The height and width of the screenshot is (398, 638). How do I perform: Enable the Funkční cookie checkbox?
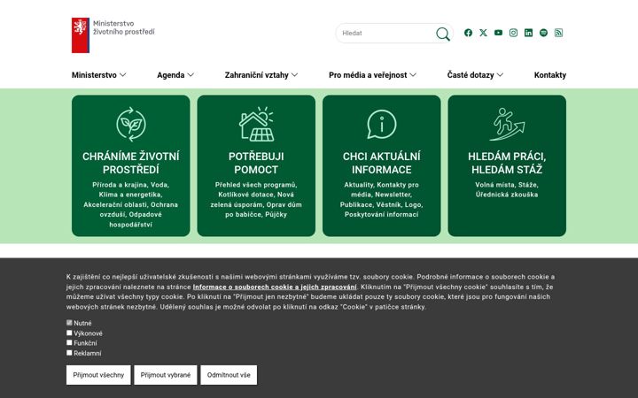tap(69, 343)
